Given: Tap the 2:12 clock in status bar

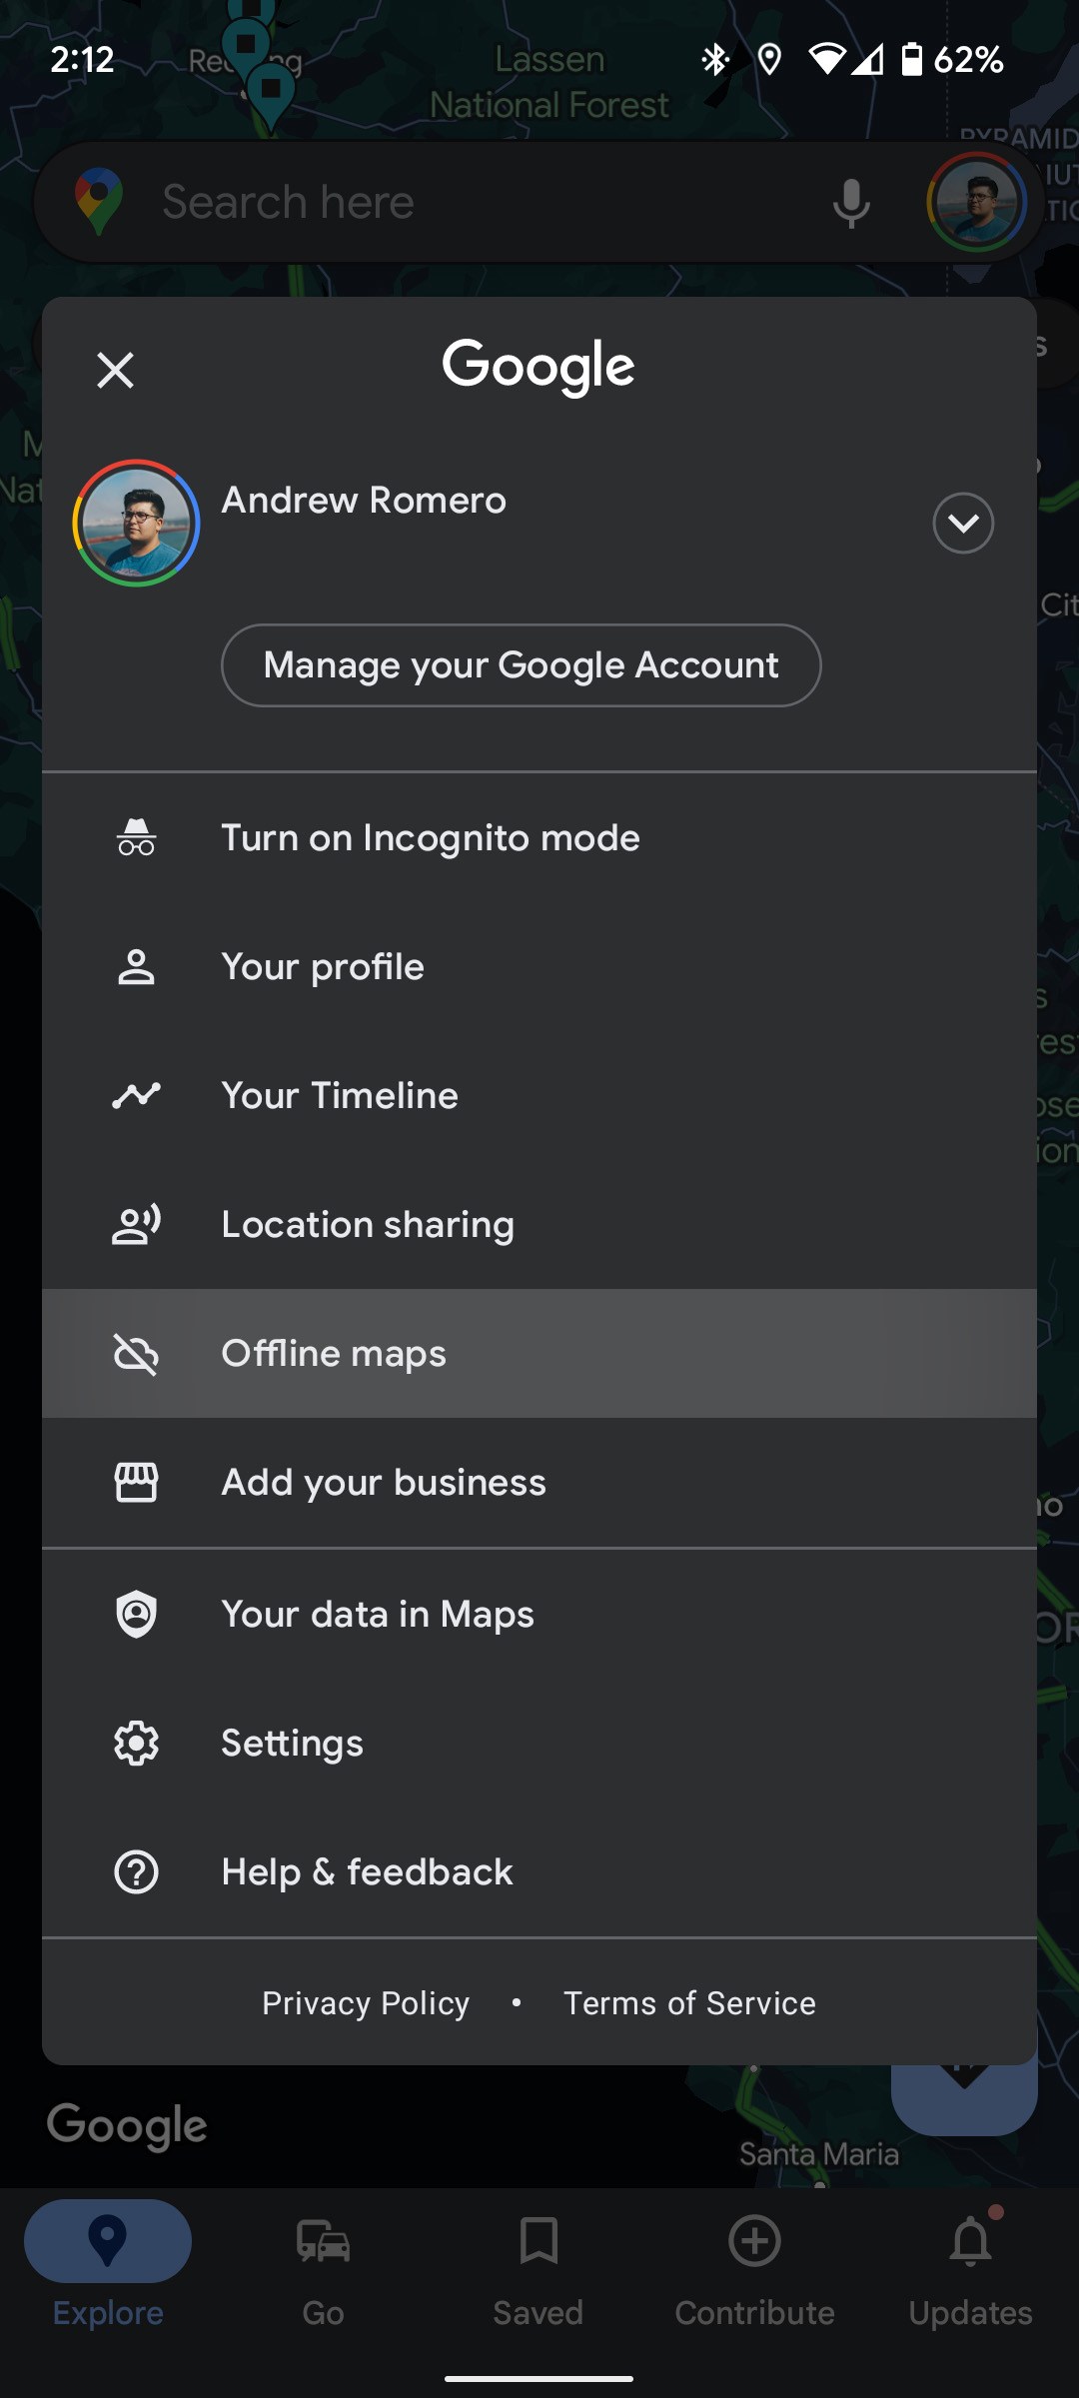Looking at the screenshot, I should [82, 60].
